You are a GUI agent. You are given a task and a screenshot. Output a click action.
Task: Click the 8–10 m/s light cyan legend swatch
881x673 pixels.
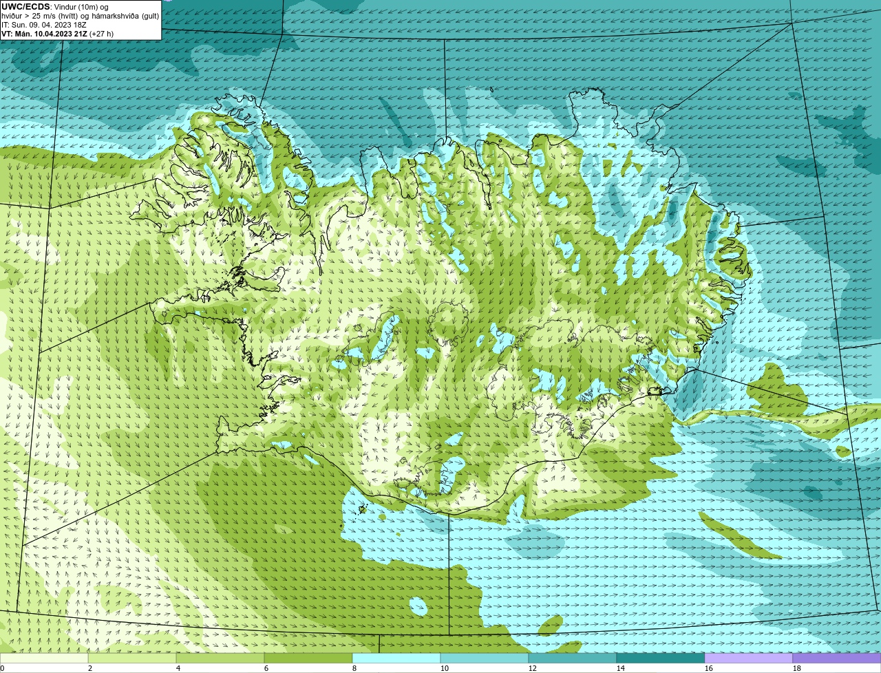(396, 658)
